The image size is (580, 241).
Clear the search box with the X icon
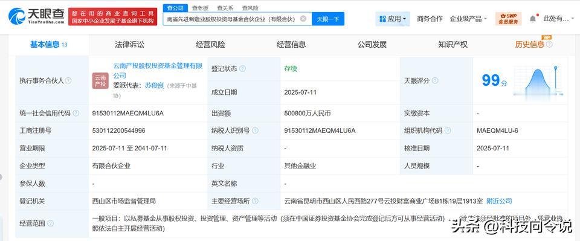303,19
